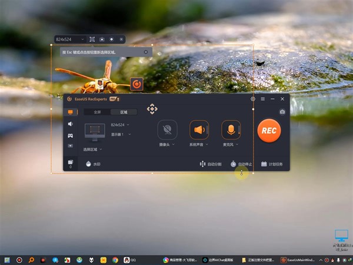This screenshot has height=265, width=353.
Task: Select the audio recording mode in sidebar
Action: tap(71, 124)
